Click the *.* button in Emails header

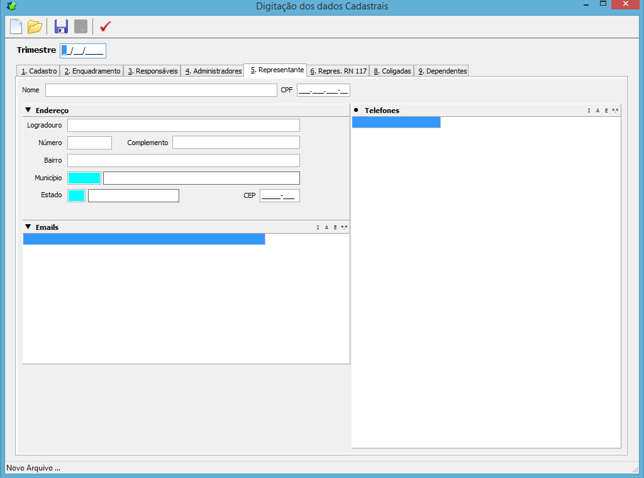[x=344, y=227]
